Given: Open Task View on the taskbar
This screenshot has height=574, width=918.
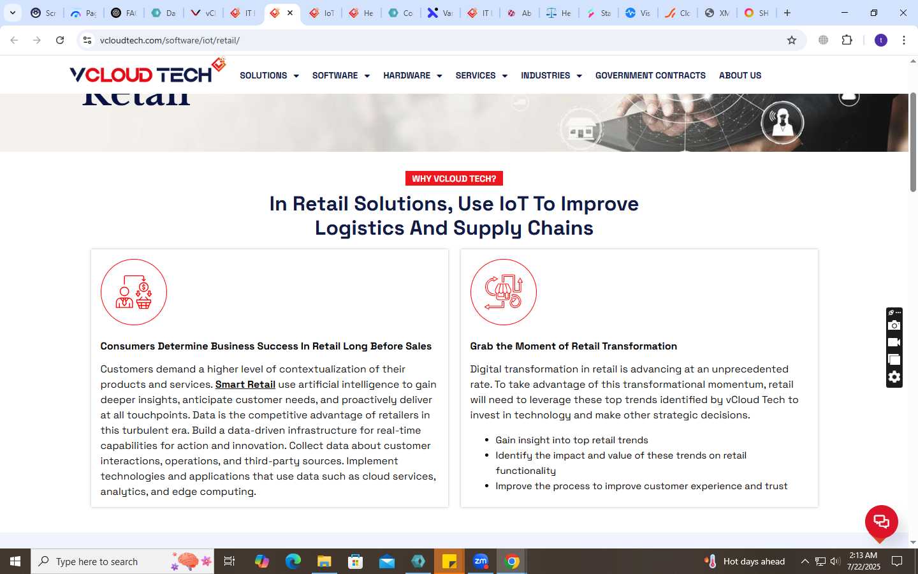Looking at the screenshot, I should [229, 561].
